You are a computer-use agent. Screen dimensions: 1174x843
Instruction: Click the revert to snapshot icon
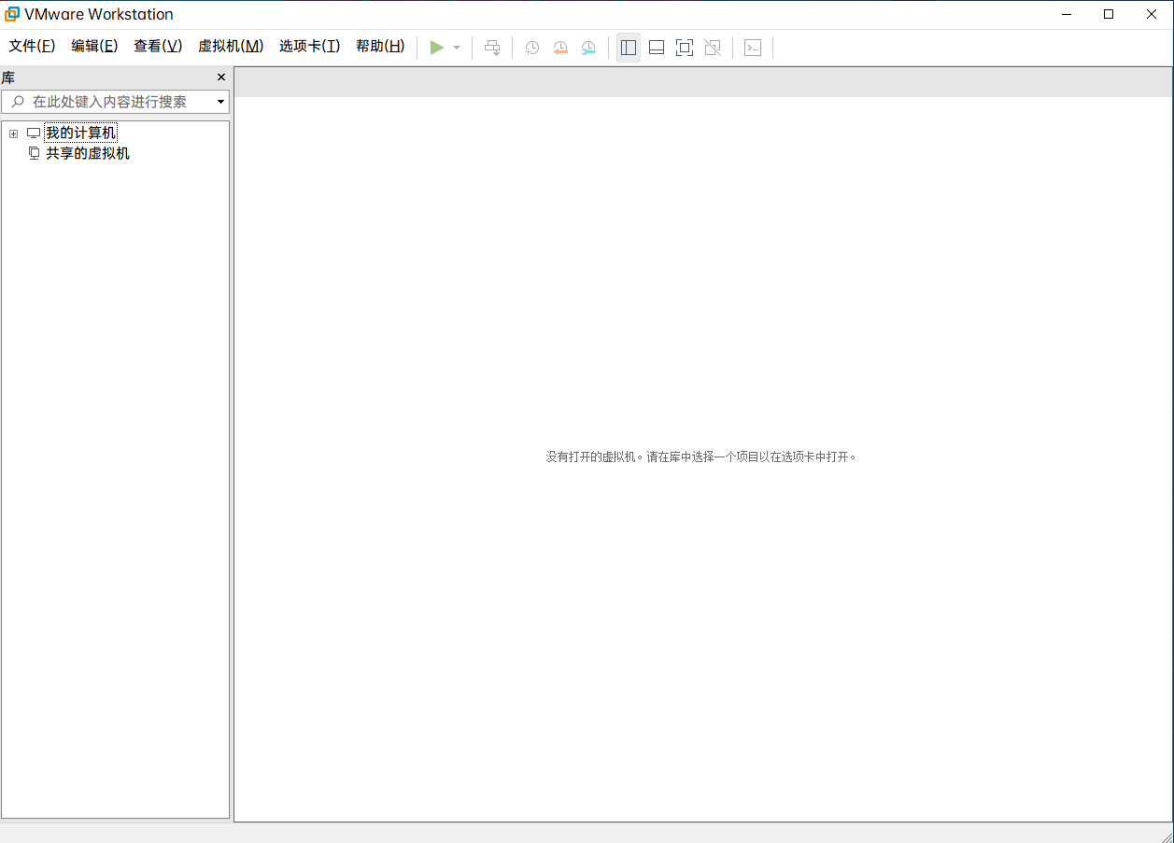560,48
